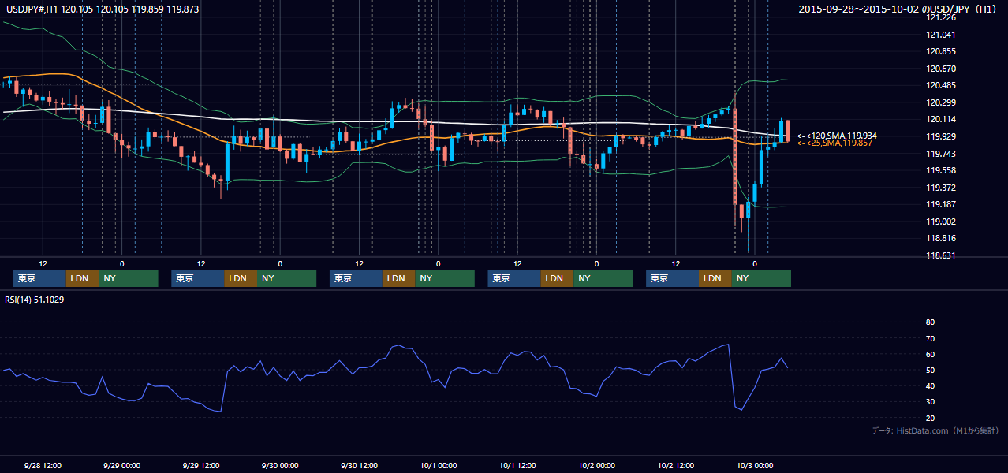Click the 118.631 price axis value

coord(942,255)
